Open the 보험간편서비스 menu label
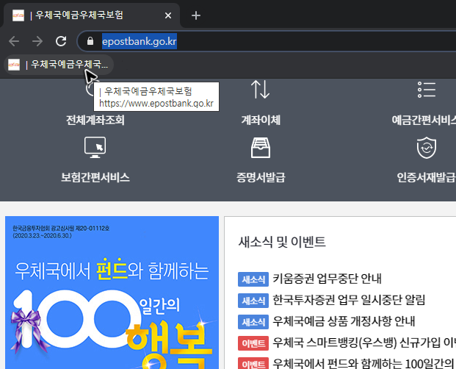Screen dimensions: 456x369 coord(95,177)
